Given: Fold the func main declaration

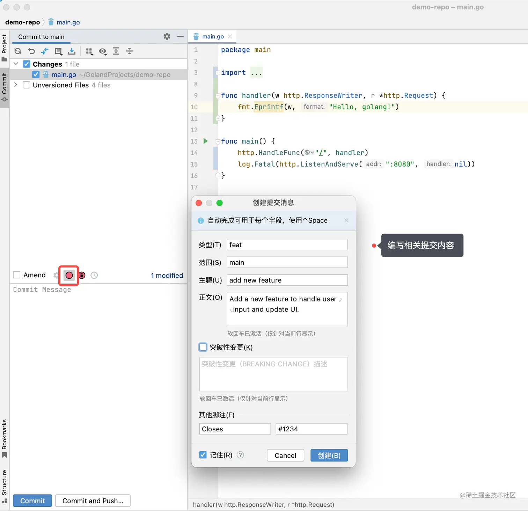Looking at the screenshot, I should pyautogui.click(x=218, y=141).
